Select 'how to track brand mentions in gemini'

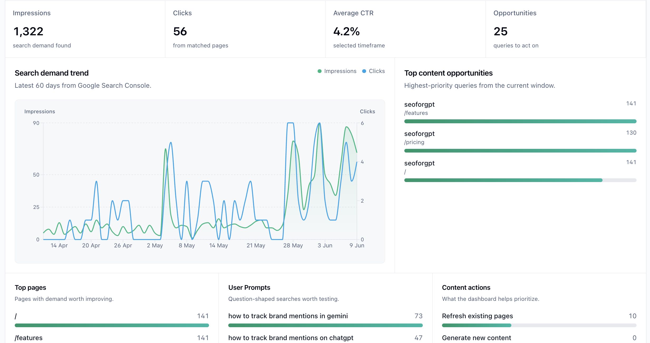pos(288,316)
